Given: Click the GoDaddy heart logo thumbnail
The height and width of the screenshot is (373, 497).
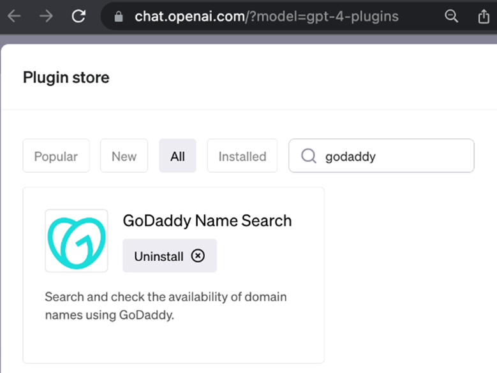Looking at the screenshot, I should click(77, 240).
